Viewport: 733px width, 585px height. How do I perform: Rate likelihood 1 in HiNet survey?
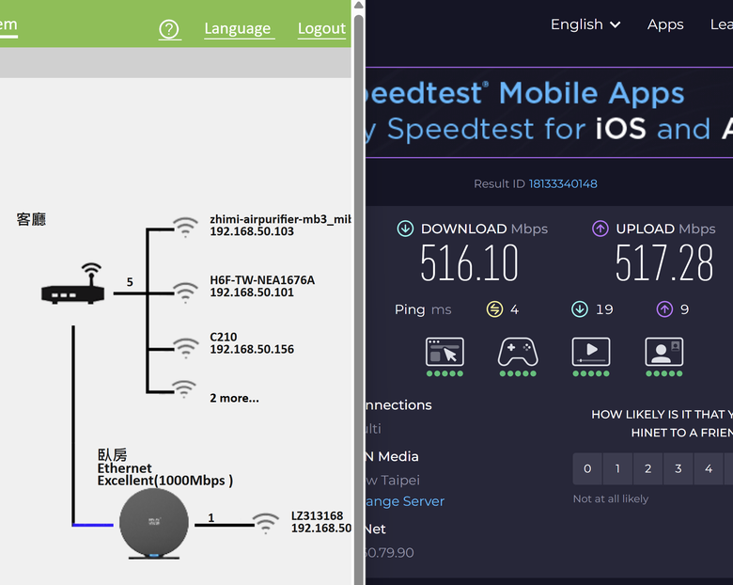coord(617,468)
